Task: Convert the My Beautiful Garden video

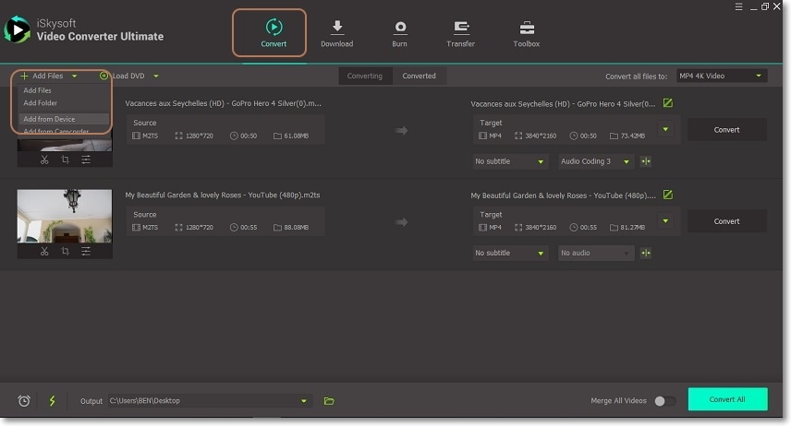Action: [x=727, y=221]
